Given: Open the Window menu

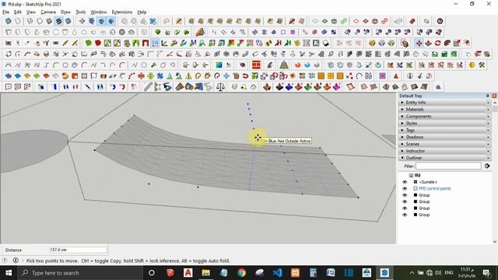Looking at the screenshot, I should pyautogui.click(x=99, y=12).
